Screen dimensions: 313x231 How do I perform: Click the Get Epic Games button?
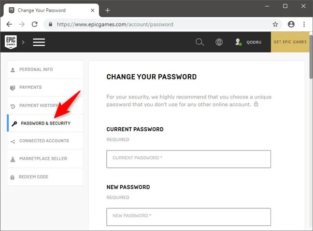(x=290, y=42)
